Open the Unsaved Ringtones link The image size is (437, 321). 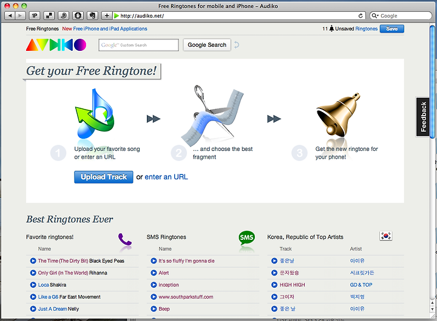(366, 28)
